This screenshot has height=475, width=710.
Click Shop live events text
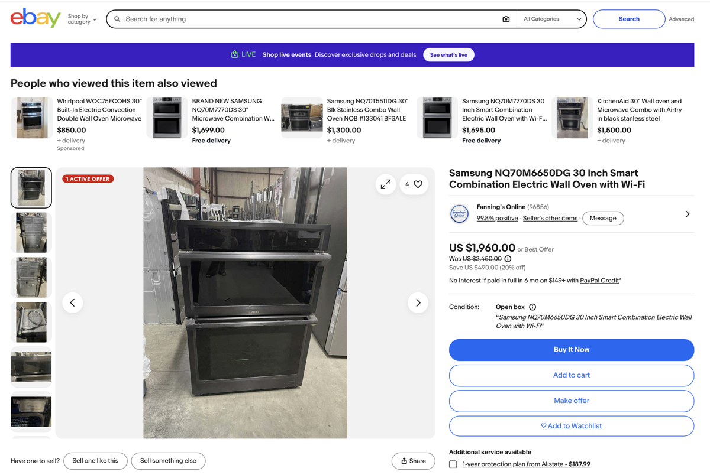(287, 55)
